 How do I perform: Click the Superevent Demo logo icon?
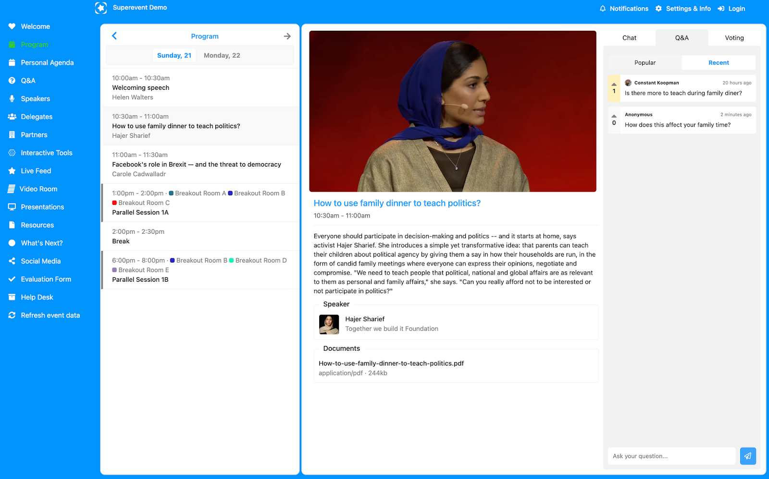[101, 8]
